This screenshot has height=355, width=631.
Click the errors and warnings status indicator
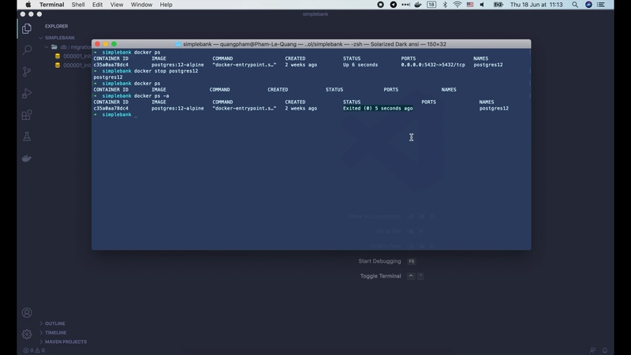tap(34, 350)
